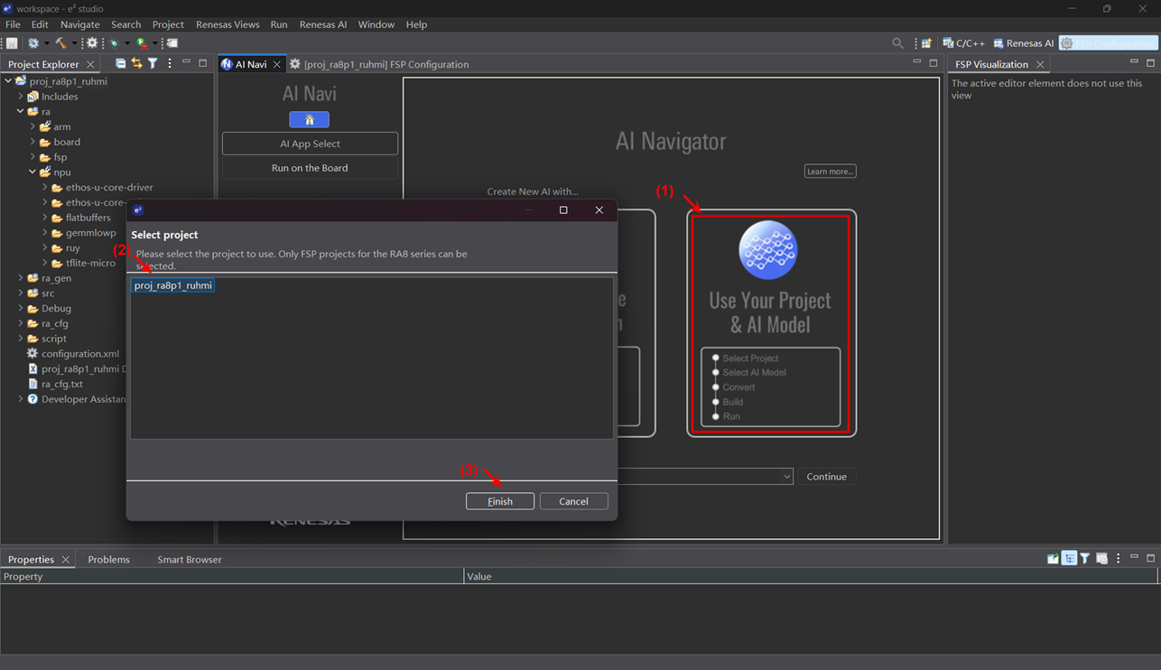Collapse all in Project Explorer toolbar
The height and width of the screenshot is (670, 1161).
[121, 63]
